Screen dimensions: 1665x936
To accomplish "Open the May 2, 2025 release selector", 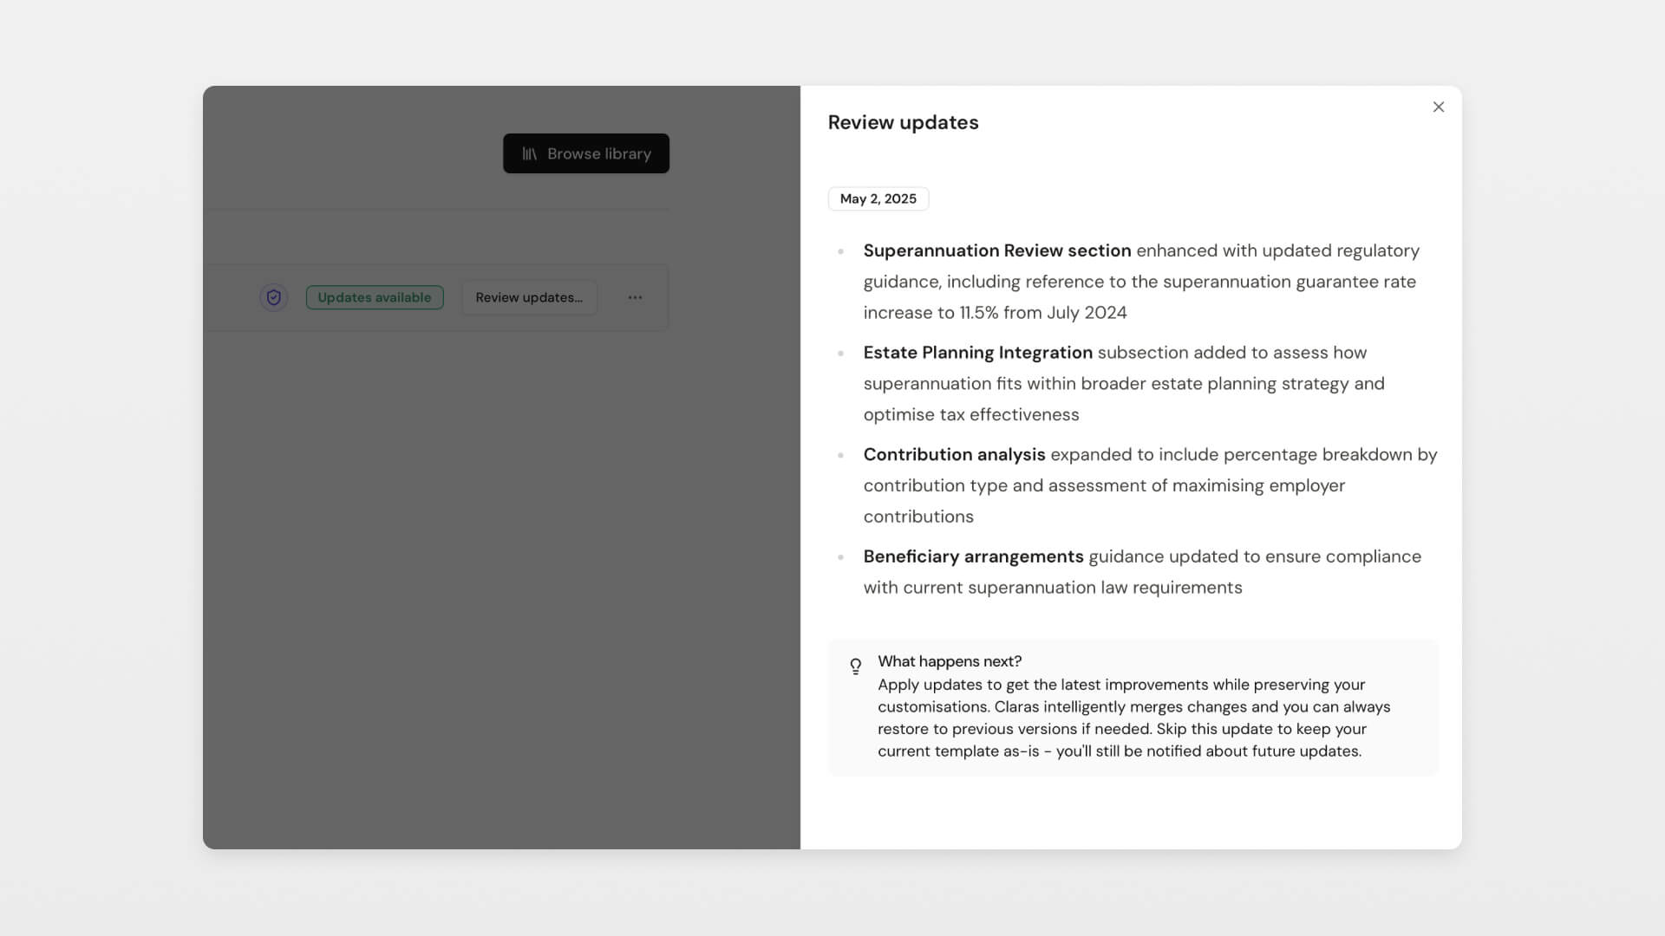I will click(878, 198).
